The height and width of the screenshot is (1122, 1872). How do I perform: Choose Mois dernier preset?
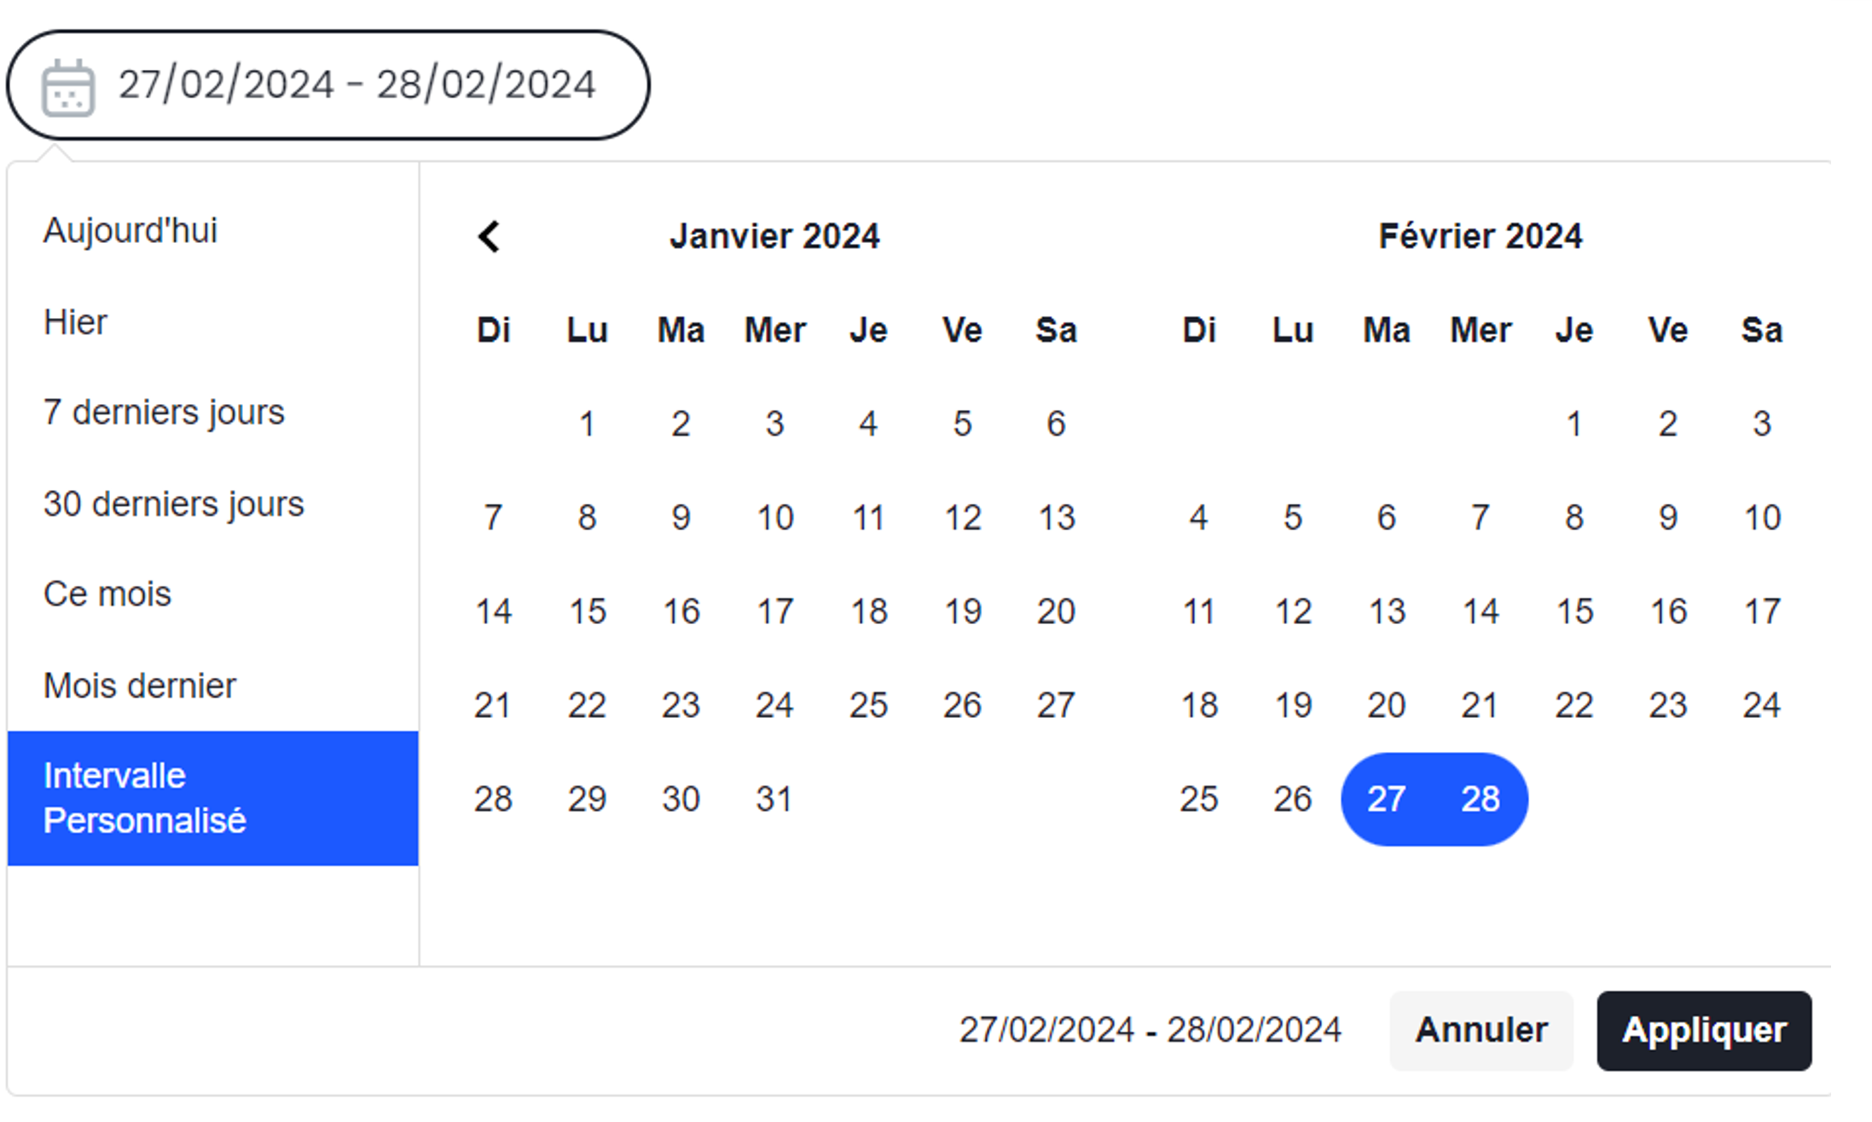click(x=140, y=685)
